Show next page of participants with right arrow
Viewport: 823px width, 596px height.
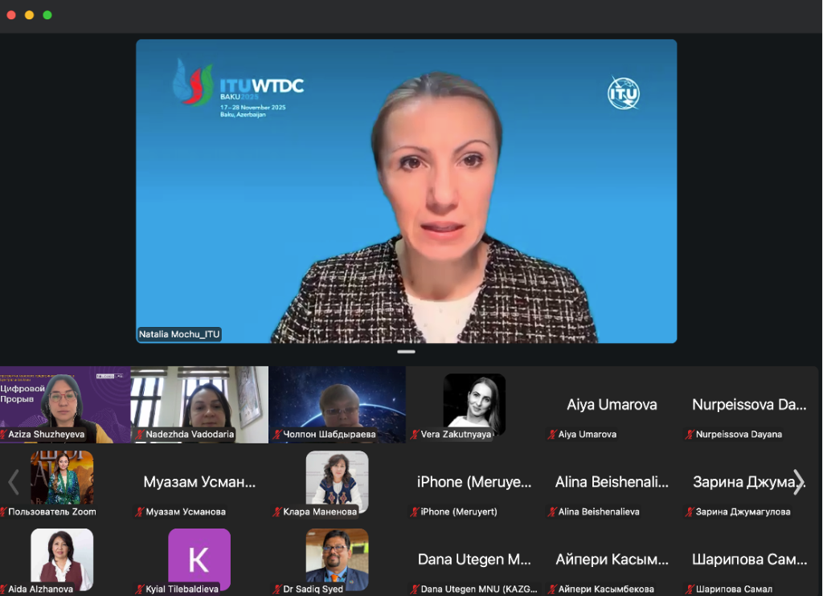click(x=798, y=481)
